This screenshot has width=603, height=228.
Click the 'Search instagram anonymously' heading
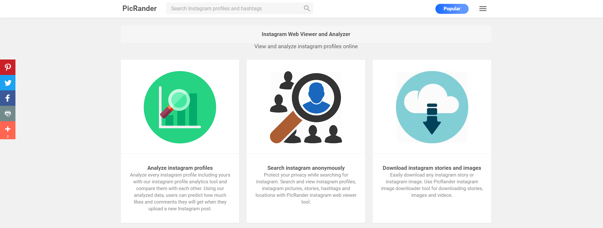[306, 168]
